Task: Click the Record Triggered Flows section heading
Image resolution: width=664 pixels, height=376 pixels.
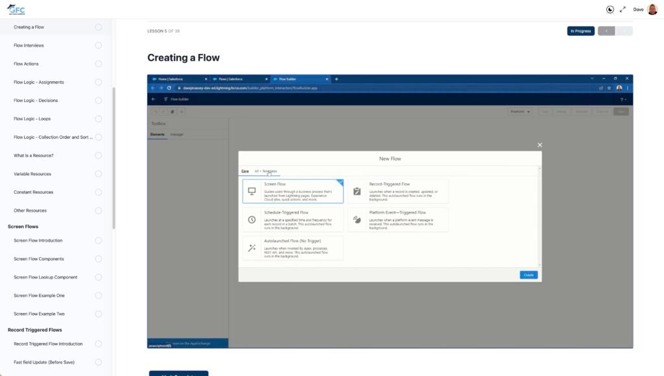Action: [x=35, y=330]
